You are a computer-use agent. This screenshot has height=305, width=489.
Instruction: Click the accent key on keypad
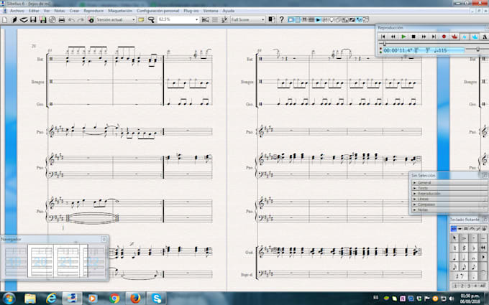464,238
